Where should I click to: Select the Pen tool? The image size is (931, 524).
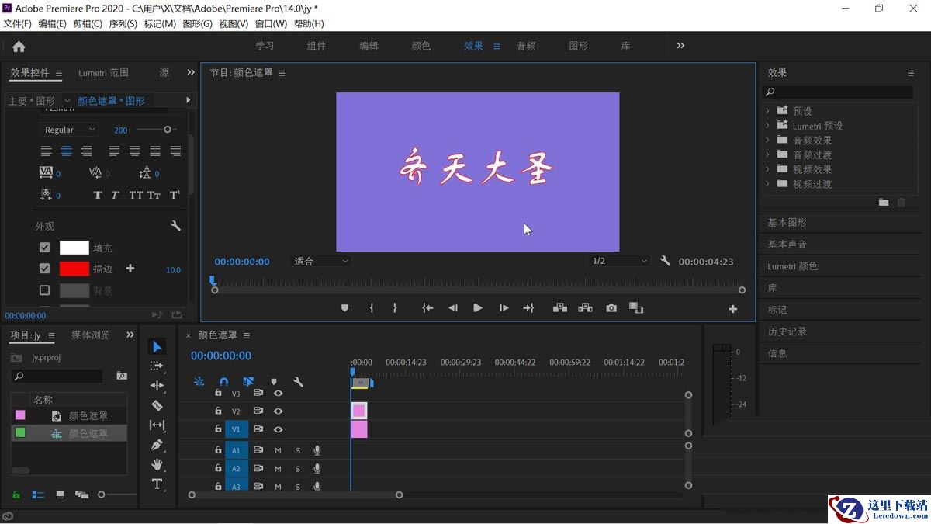pyautogui.click(x=157, y=445)
